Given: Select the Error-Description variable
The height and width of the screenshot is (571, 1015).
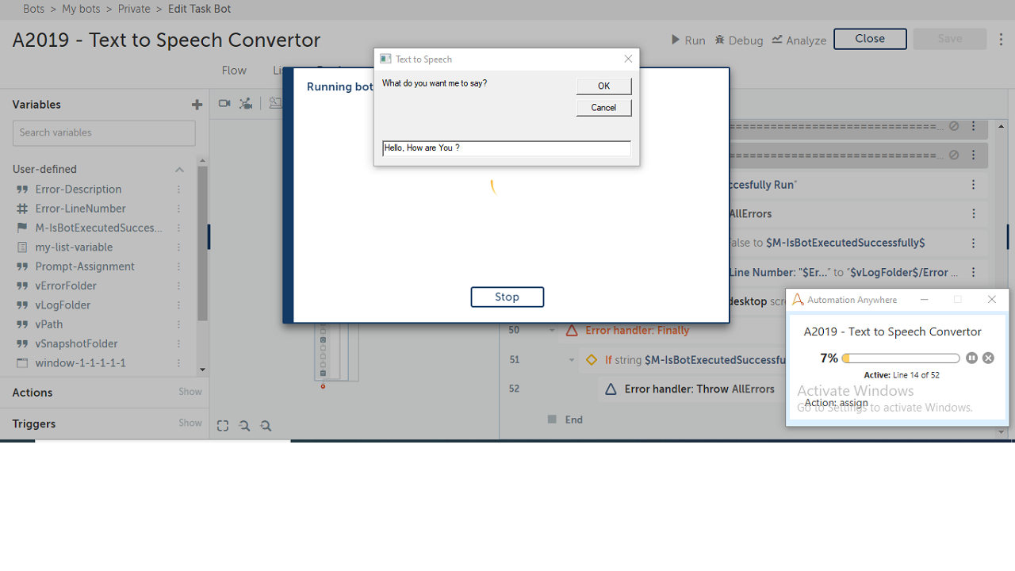Looking at the screenshot, I should point(79,190).
